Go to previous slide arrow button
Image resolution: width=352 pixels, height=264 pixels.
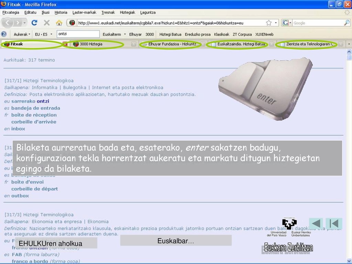point(316,223)
